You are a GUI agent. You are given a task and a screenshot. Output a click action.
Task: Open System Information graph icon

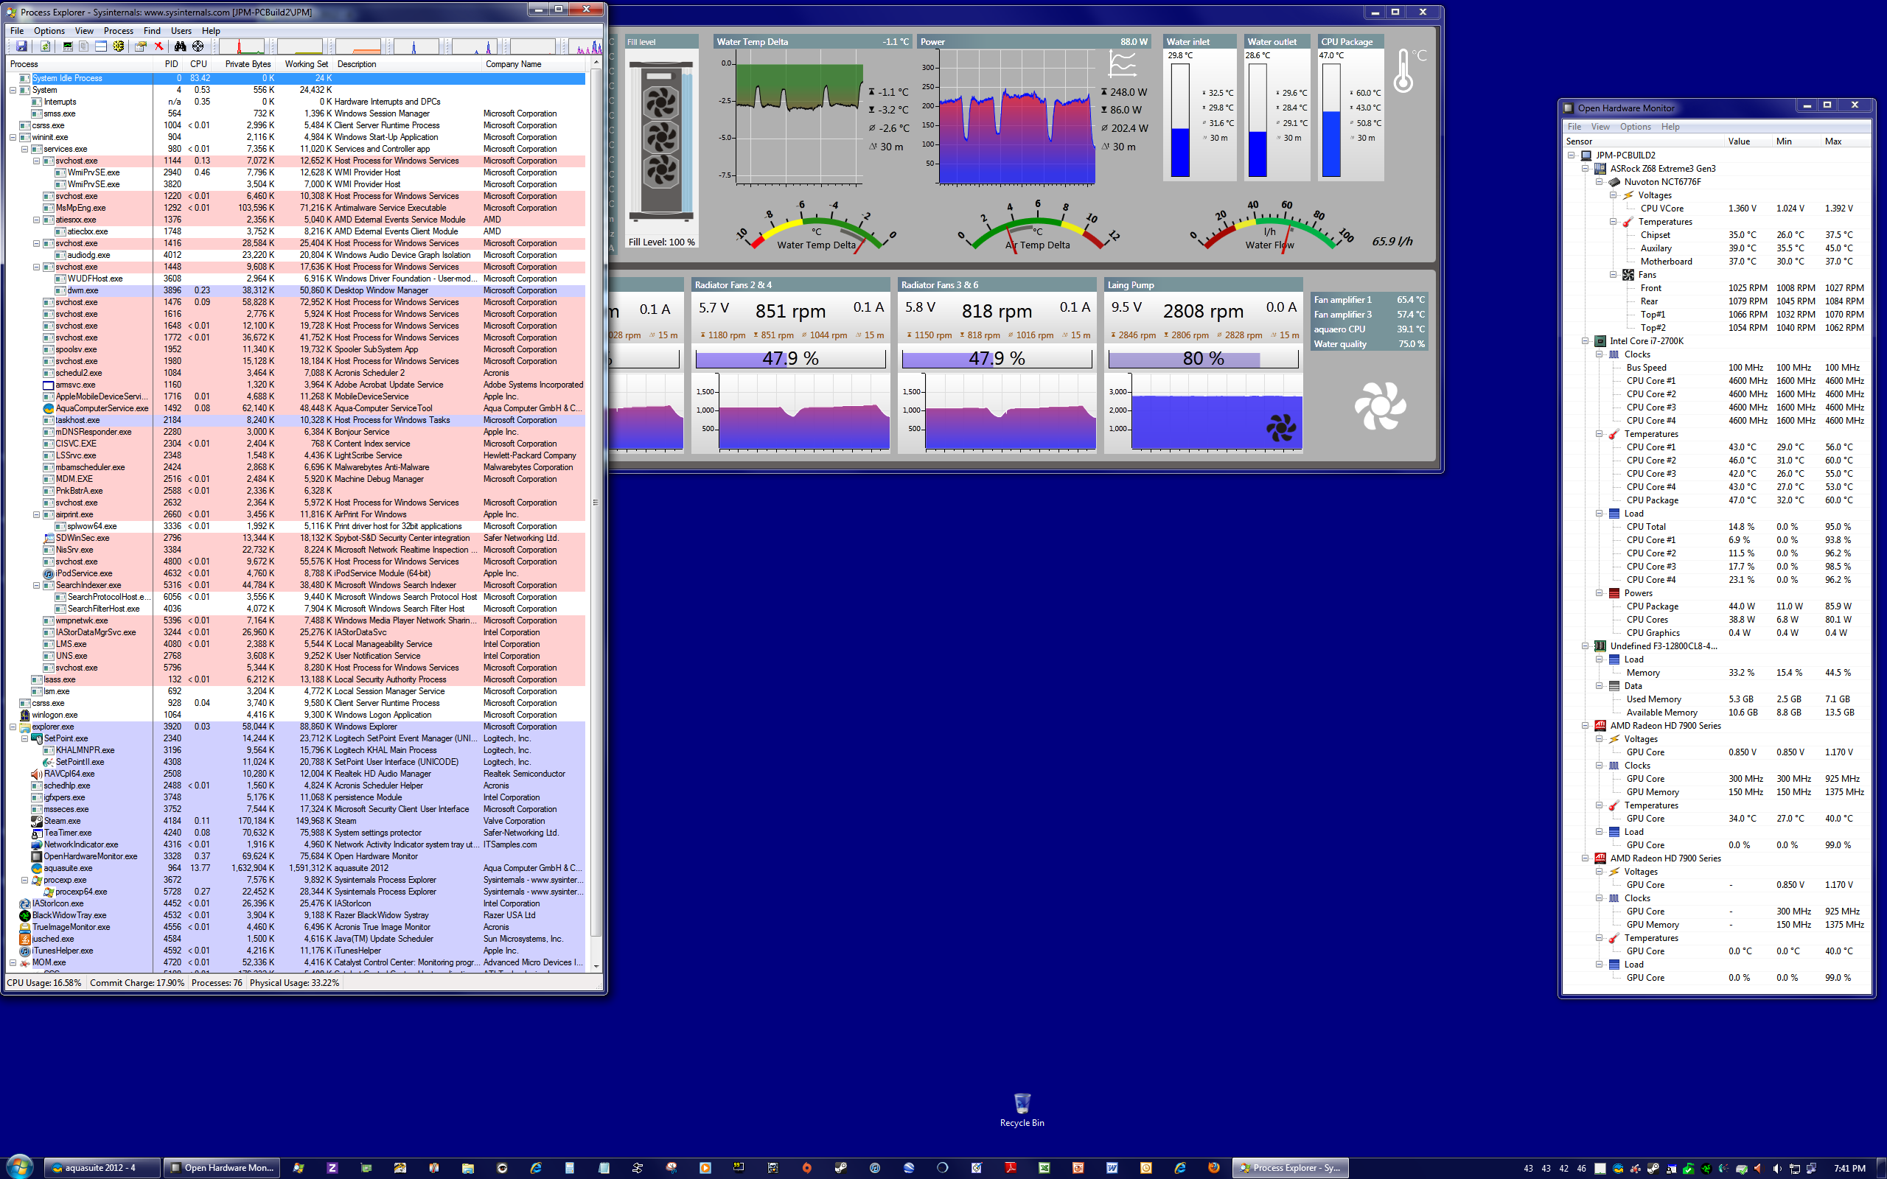(x=68, y=46)
